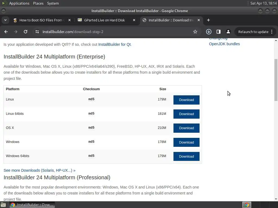Open the Chrome downloads icon
This screenshot has height=208, width=278.
209,32
